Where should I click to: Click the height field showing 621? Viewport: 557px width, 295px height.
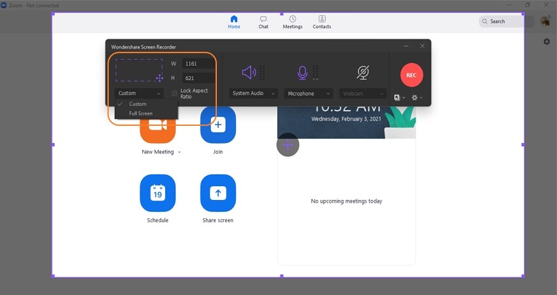click(198, 78)
